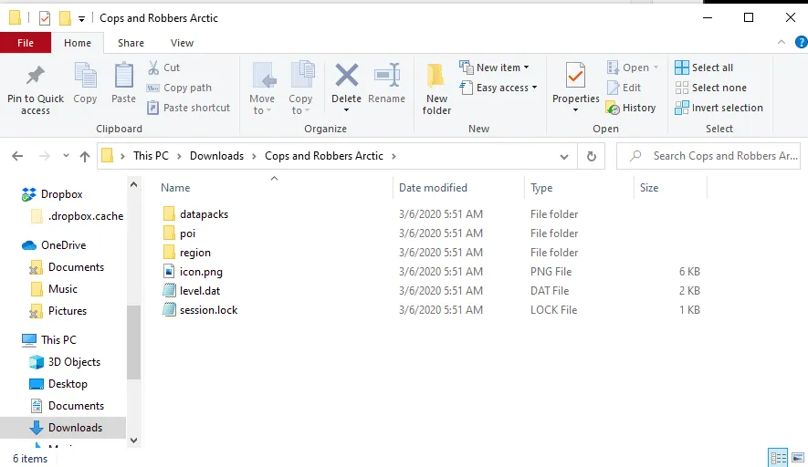Open the File menu
The width and height of the screenshot is (808, 467).
tap(26, 43)
